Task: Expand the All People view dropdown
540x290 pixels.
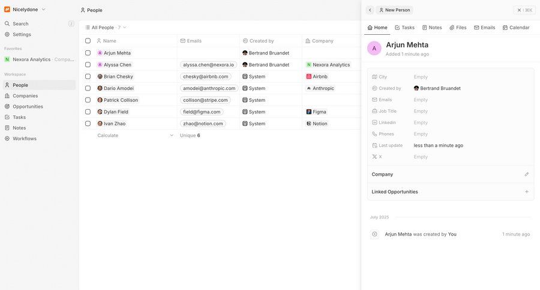Action: pyautogui.click(x=106, y=28)
